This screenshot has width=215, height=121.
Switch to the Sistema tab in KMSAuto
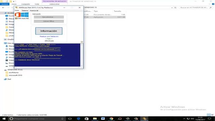click(x=25, y=10)
